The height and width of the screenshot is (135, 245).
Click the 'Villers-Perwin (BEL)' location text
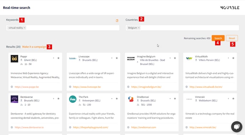pos(209,60)
